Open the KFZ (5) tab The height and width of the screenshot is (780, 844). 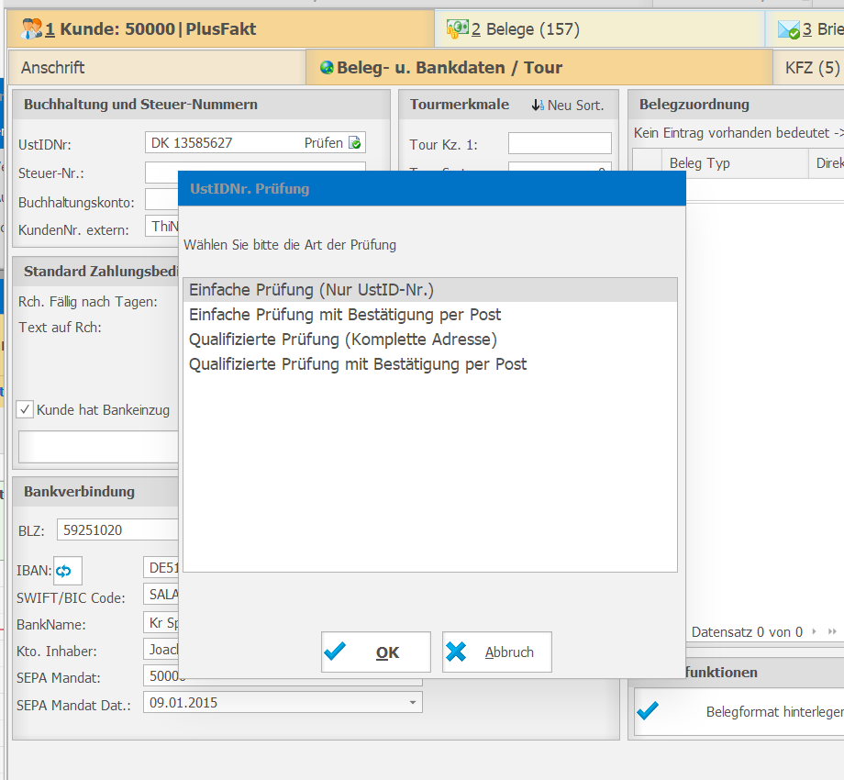pyautogui.click(x=808, y=67)
